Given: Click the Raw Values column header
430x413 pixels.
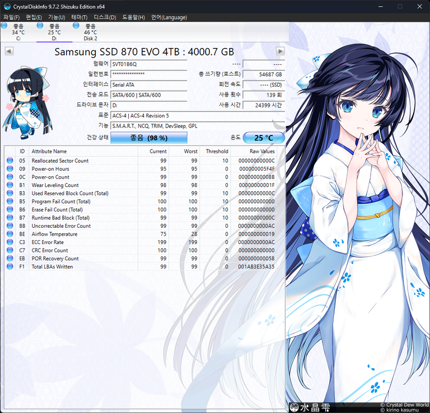Looking at the screenshot, I should tap(254, 151).
